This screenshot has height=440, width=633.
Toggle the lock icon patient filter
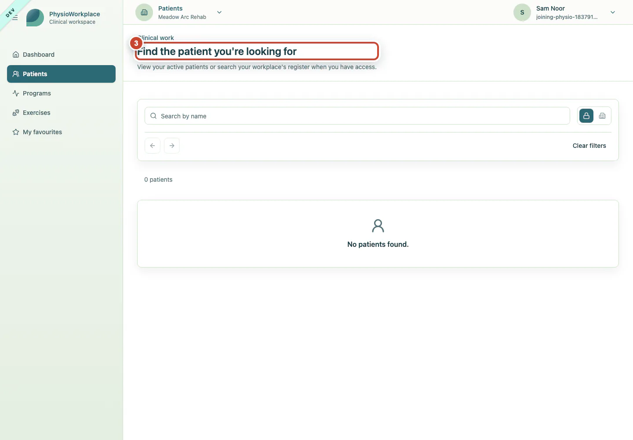point(586,116)
